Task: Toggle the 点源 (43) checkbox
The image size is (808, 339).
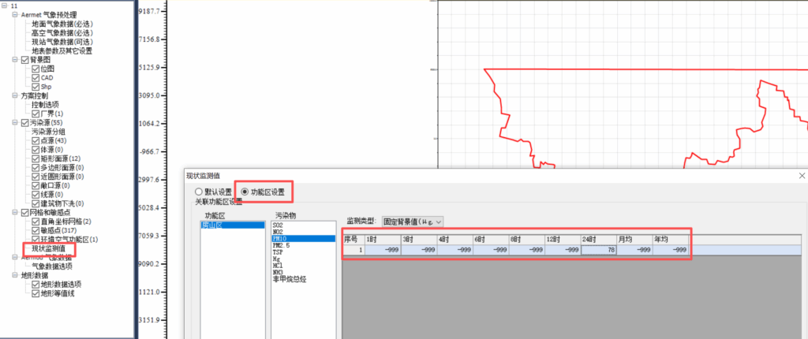Action: [36, 140]
